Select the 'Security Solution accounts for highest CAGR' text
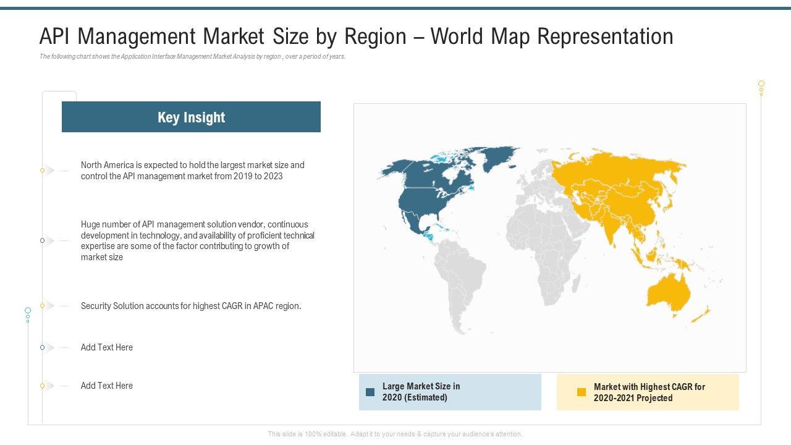 click(x=191, y=306)
